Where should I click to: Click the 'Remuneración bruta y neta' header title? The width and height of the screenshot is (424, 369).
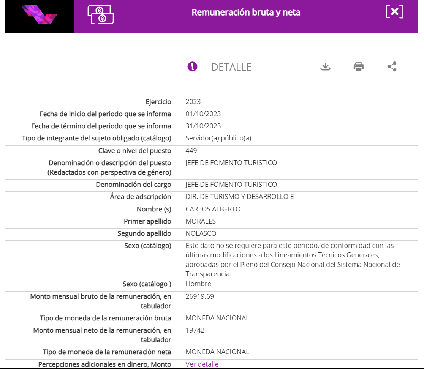[x=246, y=13]
